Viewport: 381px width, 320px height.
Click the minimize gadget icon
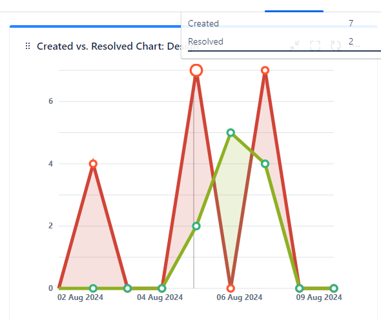(x=294, y=45)
